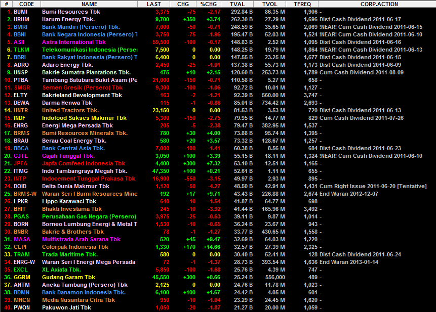This screenshot has height=312, width=436.
Task: Select the TLKM stock code
Action: pos(21,50)
